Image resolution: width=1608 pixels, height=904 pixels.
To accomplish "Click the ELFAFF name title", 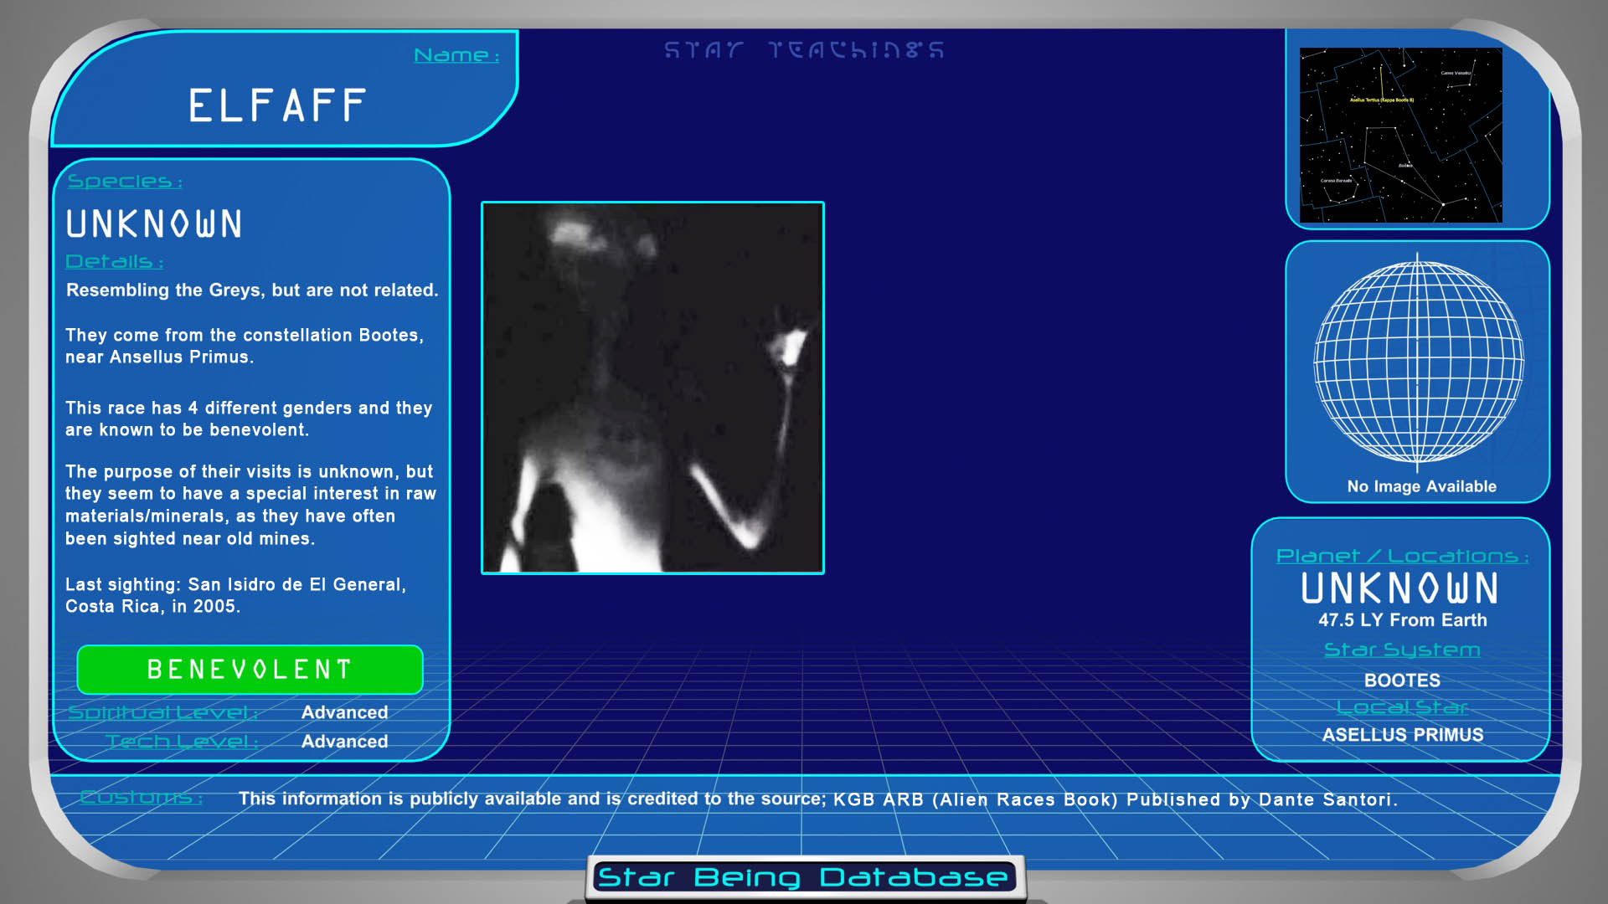I will tap(277, 106).
